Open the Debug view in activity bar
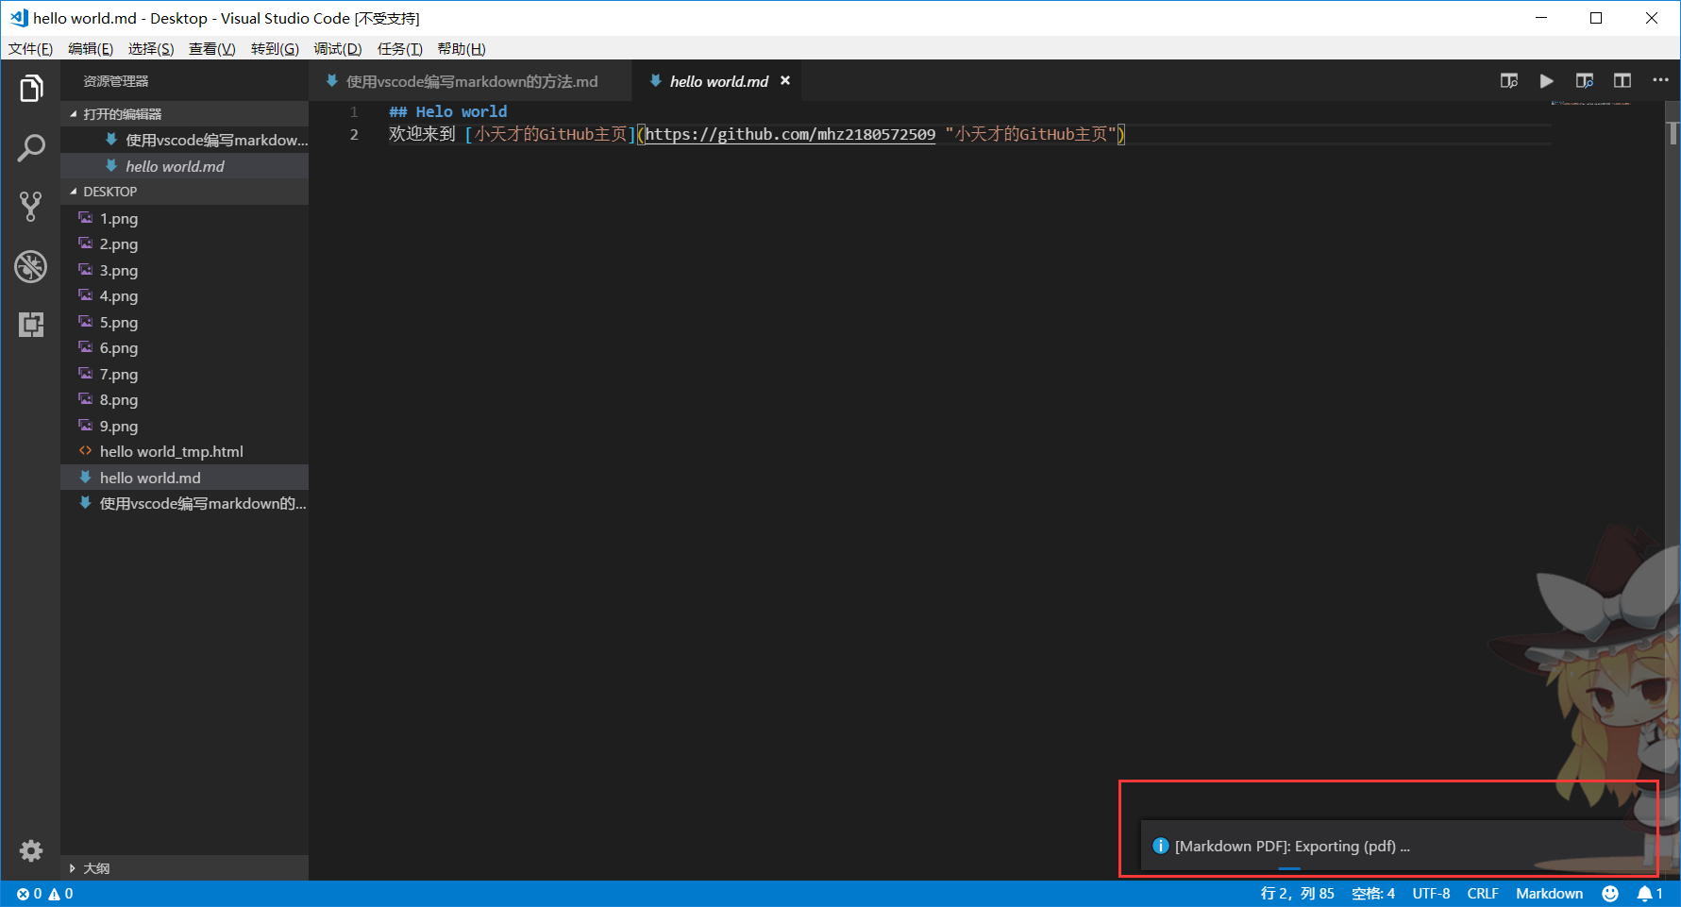The image size is (1681, 907). click(31, 266)
